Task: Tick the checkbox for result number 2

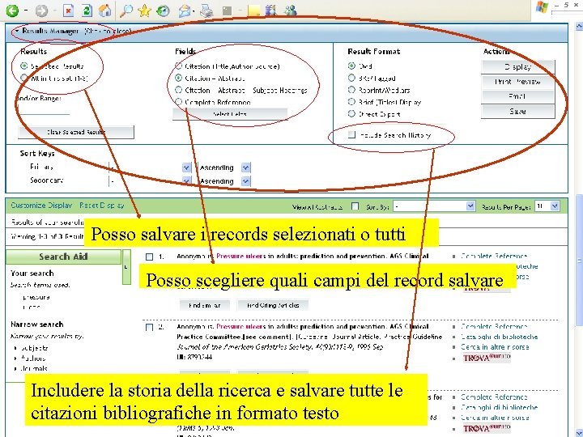Action: click(150, 328)
